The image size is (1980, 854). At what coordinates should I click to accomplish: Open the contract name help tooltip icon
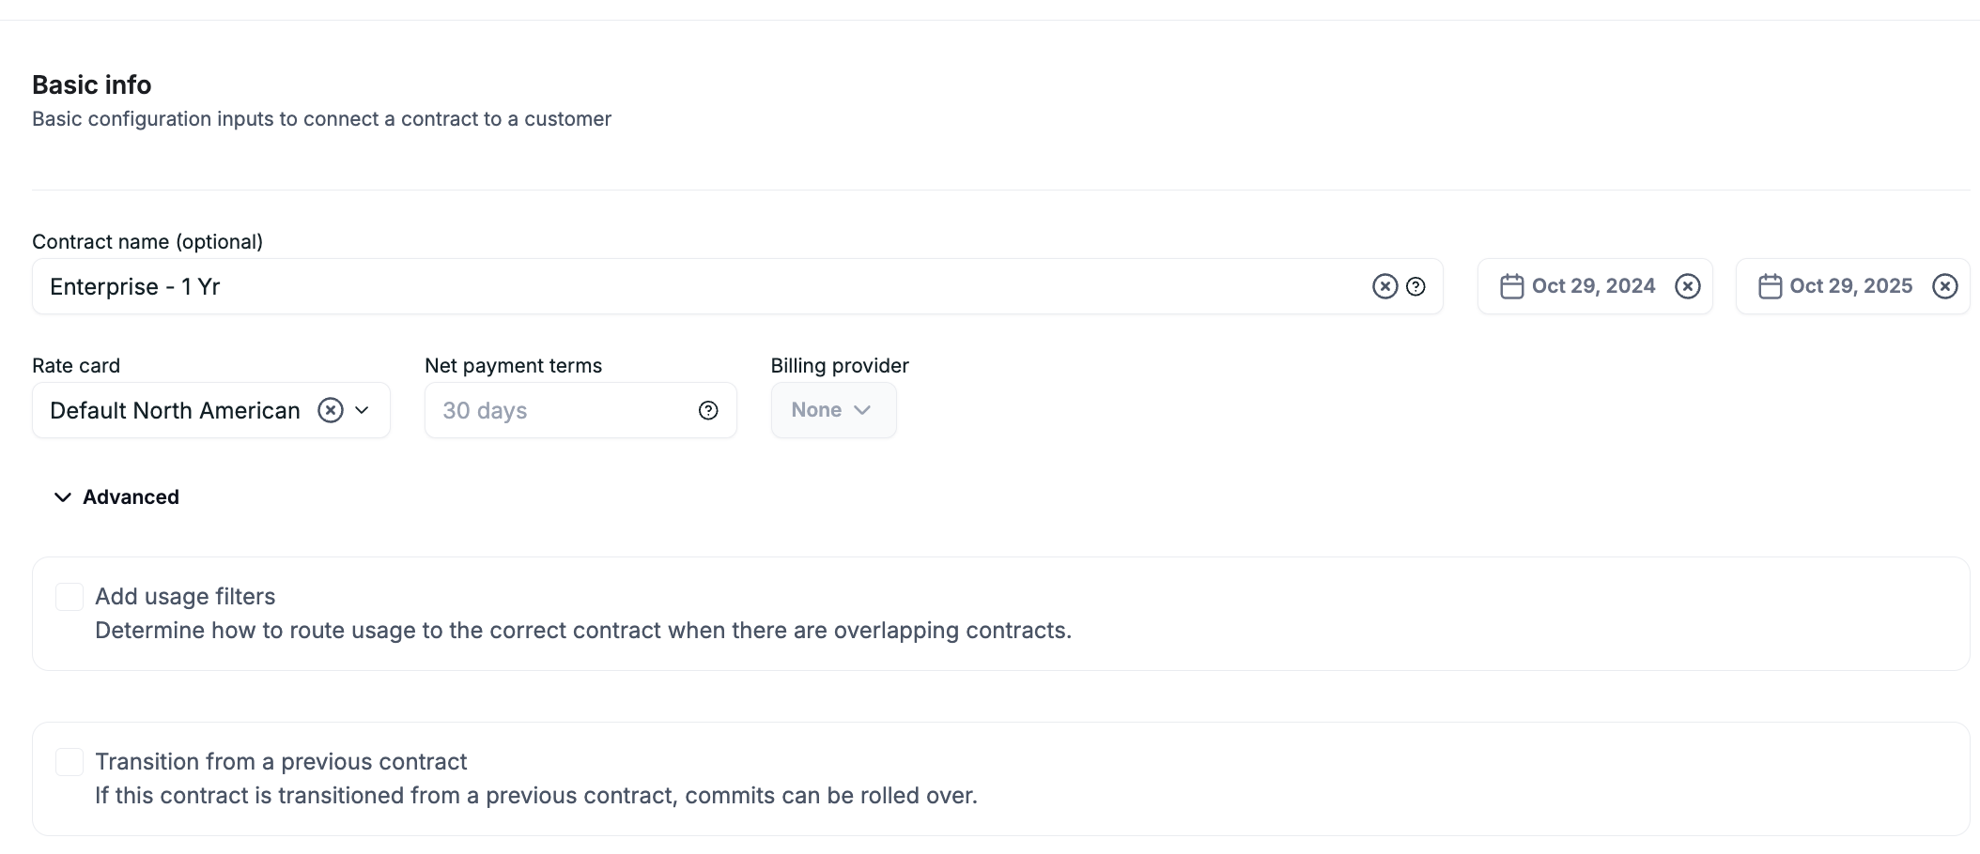[x=1415, y=286]
